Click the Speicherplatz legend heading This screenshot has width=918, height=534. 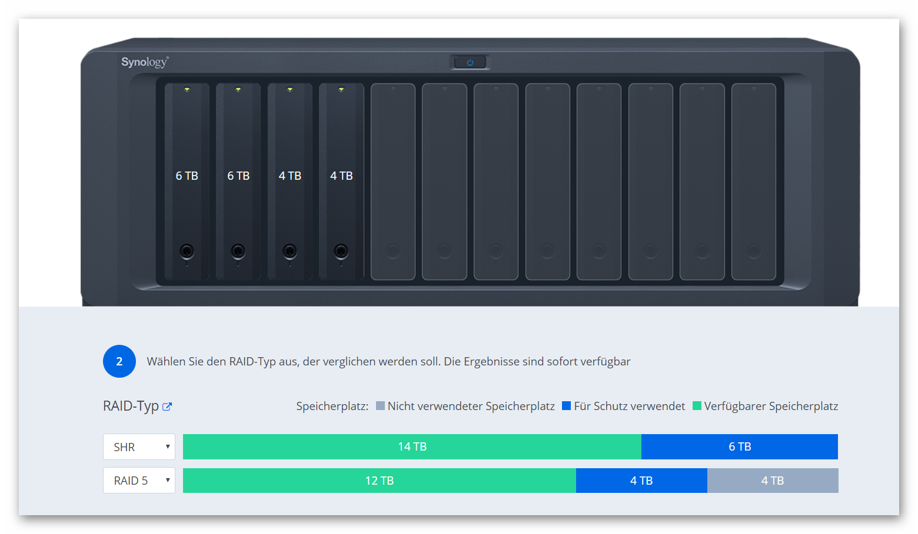[332, 405]
